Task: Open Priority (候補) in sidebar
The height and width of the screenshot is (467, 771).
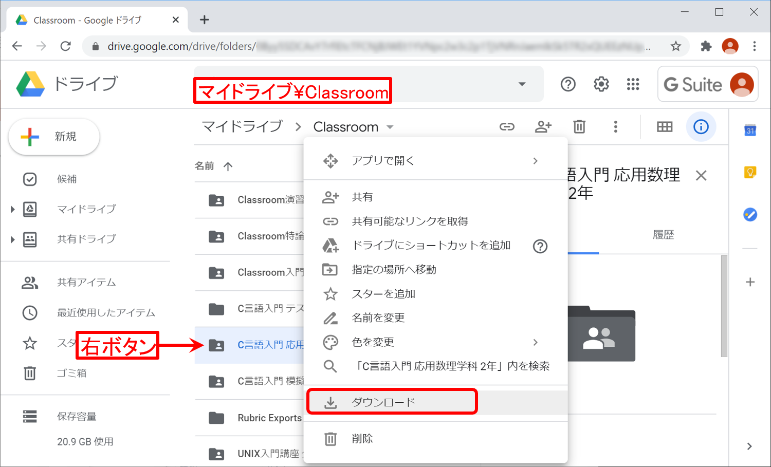Action: [67, 179]
